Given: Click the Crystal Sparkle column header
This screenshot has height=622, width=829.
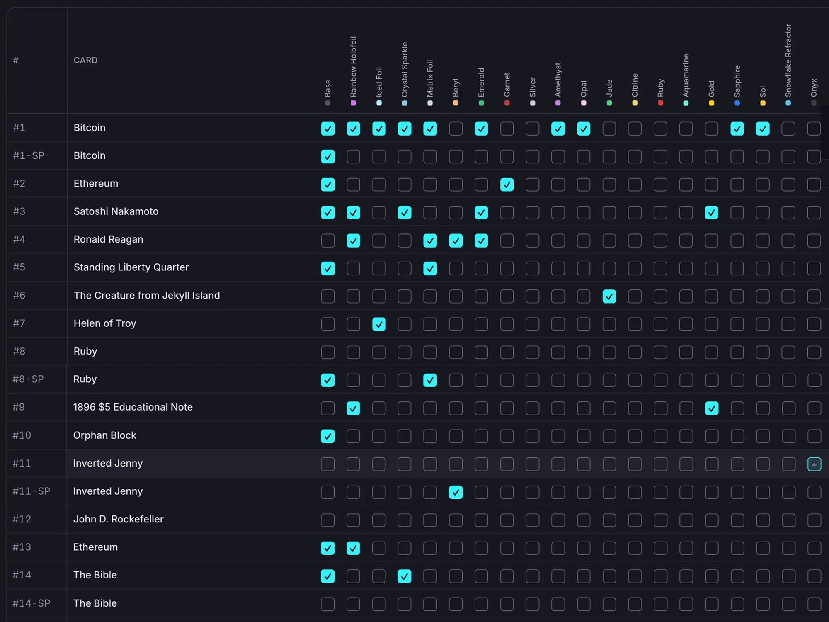Looking at the screenshot, I should pos(405,70).
